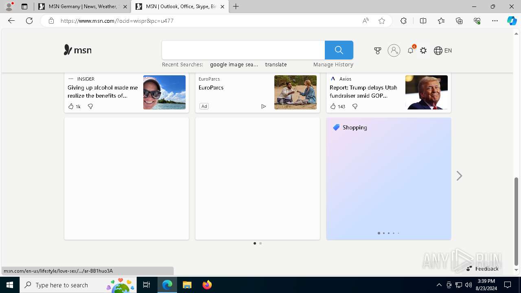
Task: Click the Ad label on EuroParcs card
Action: (x=204, y=106)
